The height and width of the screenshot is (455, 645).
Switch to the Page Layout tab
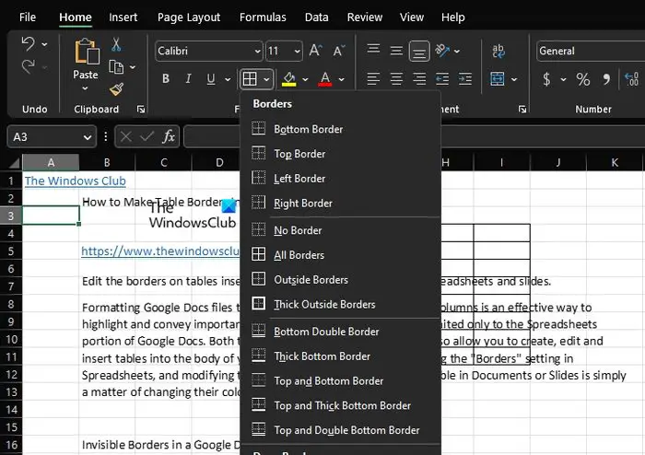pos(189,17)
